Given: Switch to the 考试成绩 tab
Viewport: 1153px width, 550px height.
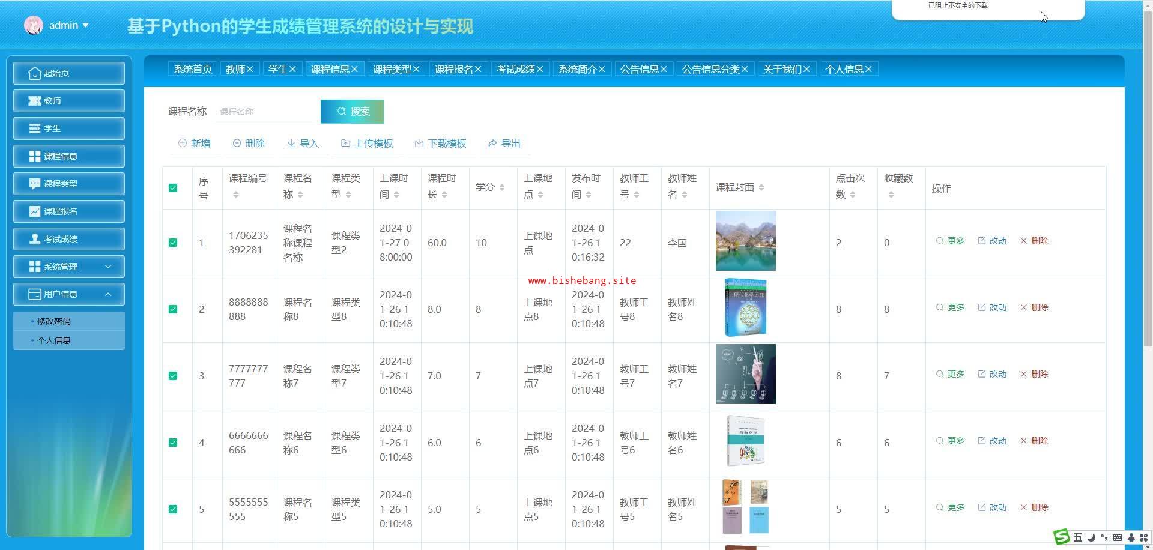Looking at the screenshot, I should (x=515, y=70).
